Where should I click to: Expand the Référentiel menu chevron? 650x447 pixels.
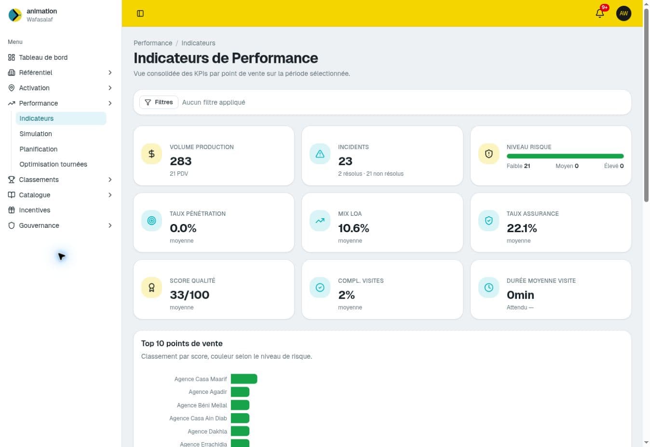tap(110, 72)
